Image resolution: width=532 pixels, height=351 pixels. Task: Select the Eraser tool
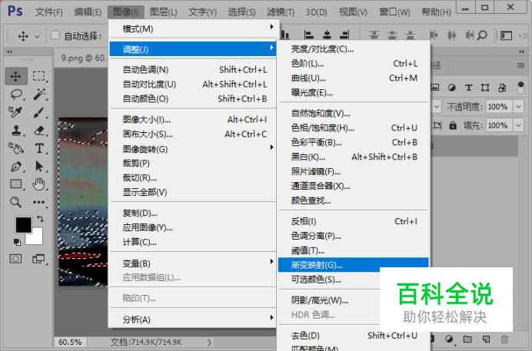(39, 131)
